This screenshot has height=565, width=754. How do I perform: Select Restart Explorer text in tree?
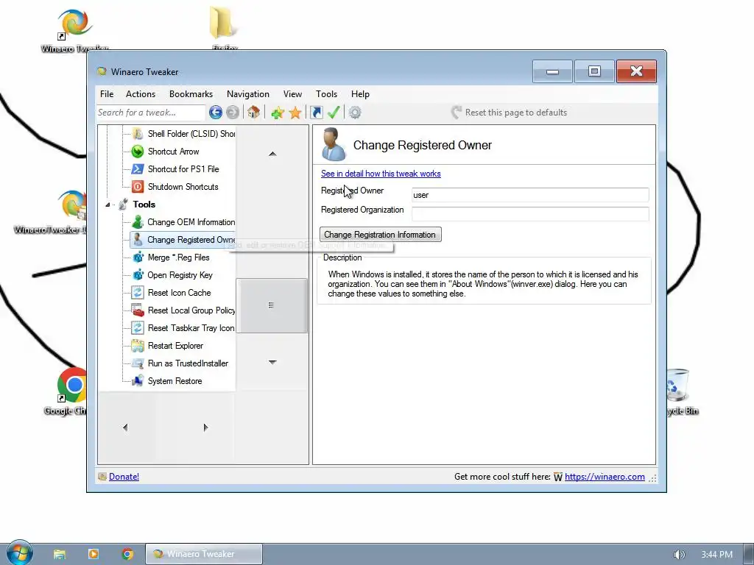pyautogui.click(x=175, y=346)
